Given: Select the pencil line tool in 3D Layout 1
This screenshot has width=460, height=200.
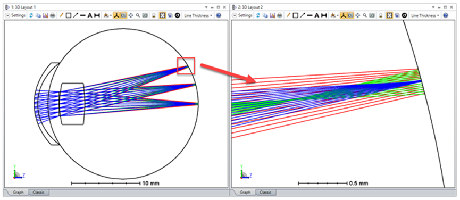Looking at the screenshot, I should coord(61,15).
